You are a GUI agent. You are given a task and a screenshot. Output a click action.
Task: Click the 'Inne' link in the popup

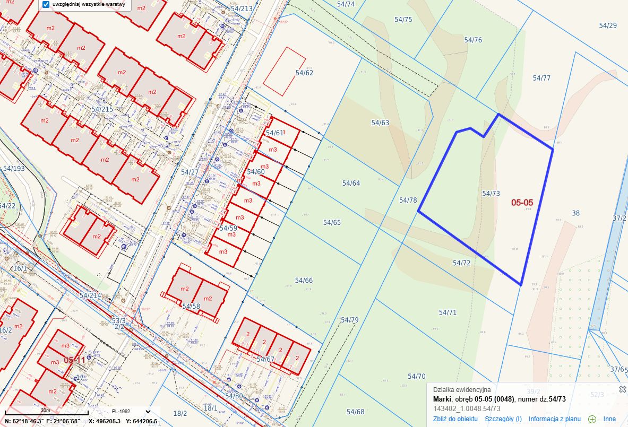click(609, 419)
